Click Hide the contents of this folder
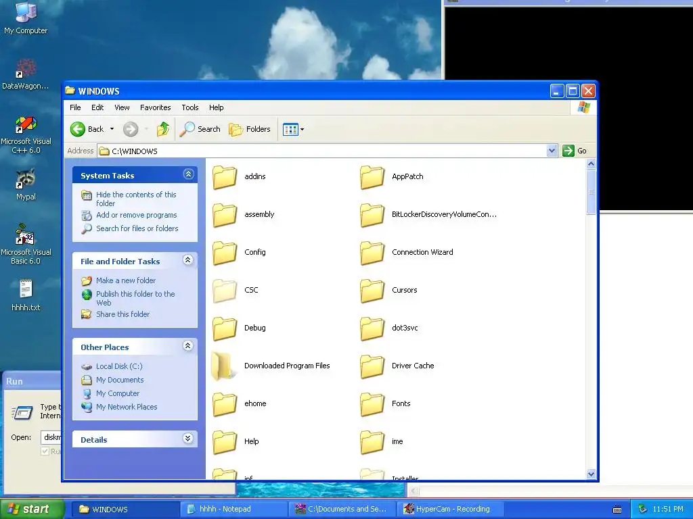This screenshot has width=693, height=519. [x=136, y=199]
